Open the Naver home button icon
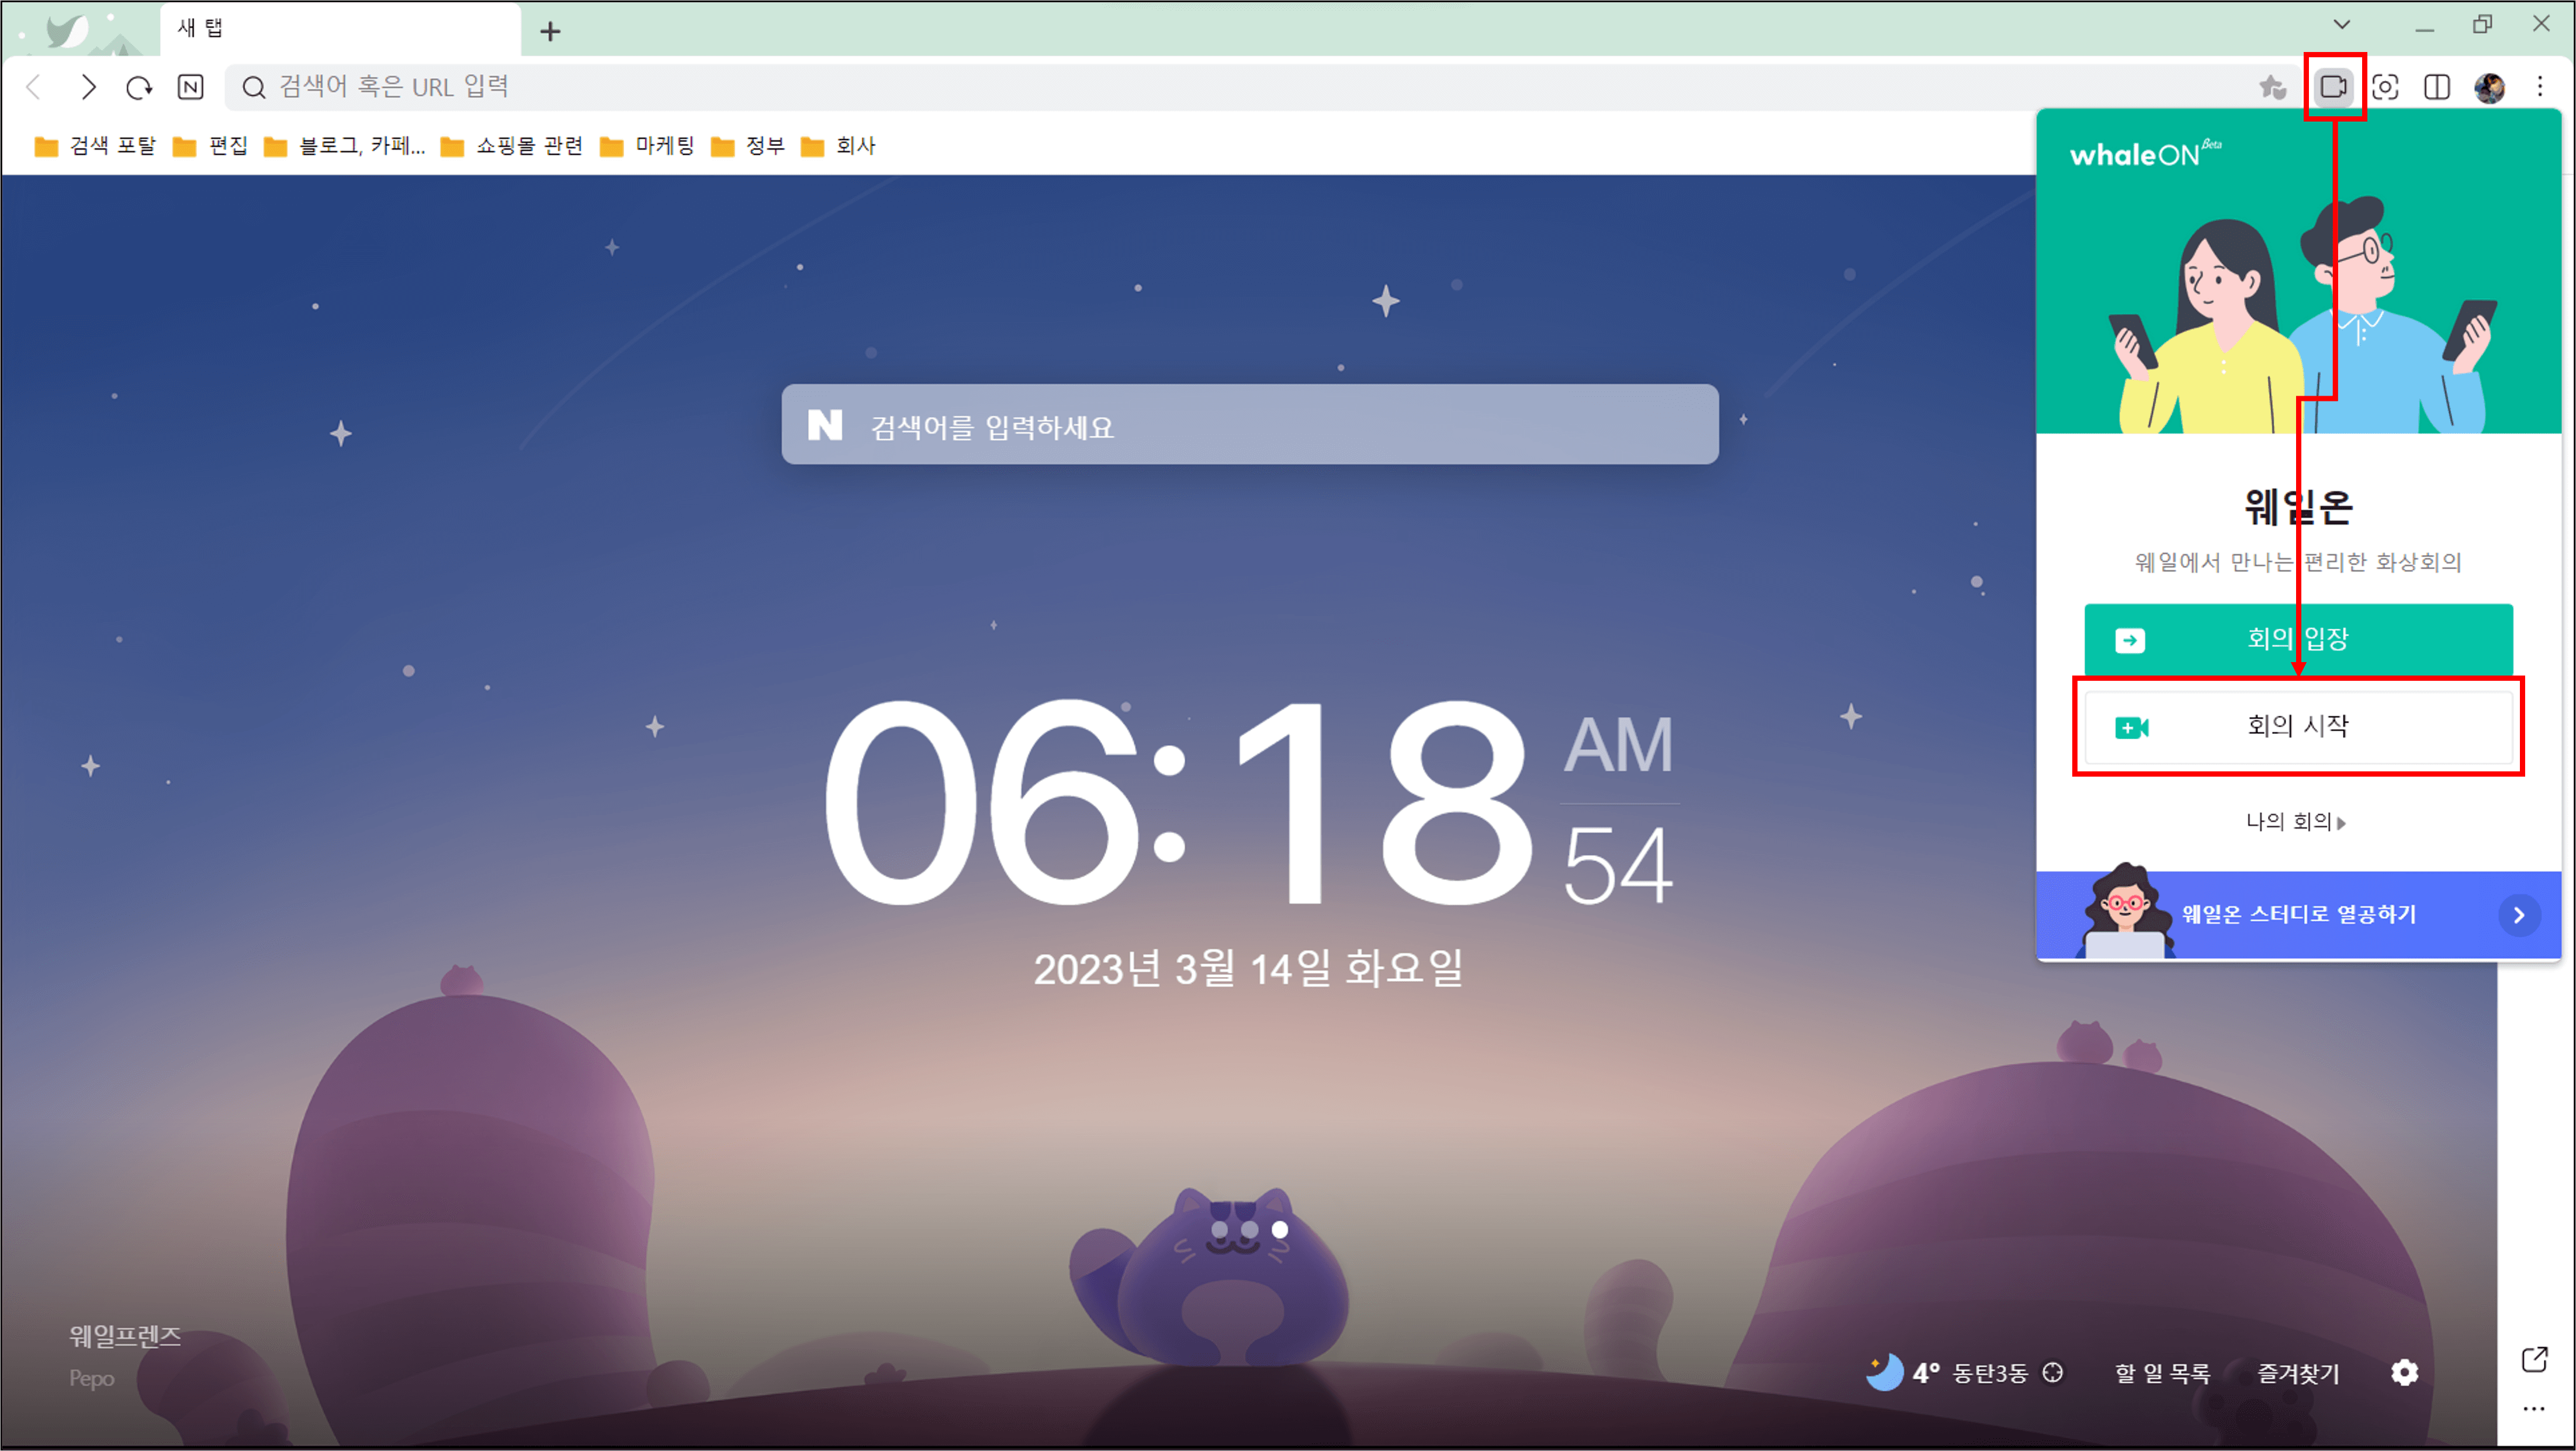The image size is (2576, 1451). click(190, 87)
